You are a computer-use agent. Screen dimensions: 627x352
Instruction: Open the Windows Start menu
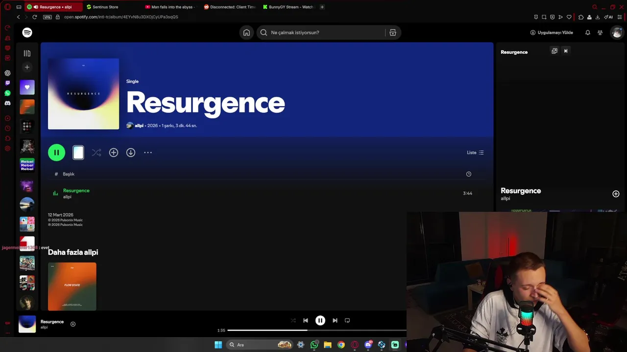tap(218, 345)
